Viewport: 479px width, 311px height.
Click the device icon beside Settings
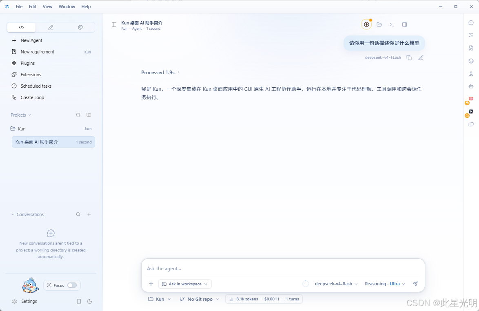(x=79, y=302)
